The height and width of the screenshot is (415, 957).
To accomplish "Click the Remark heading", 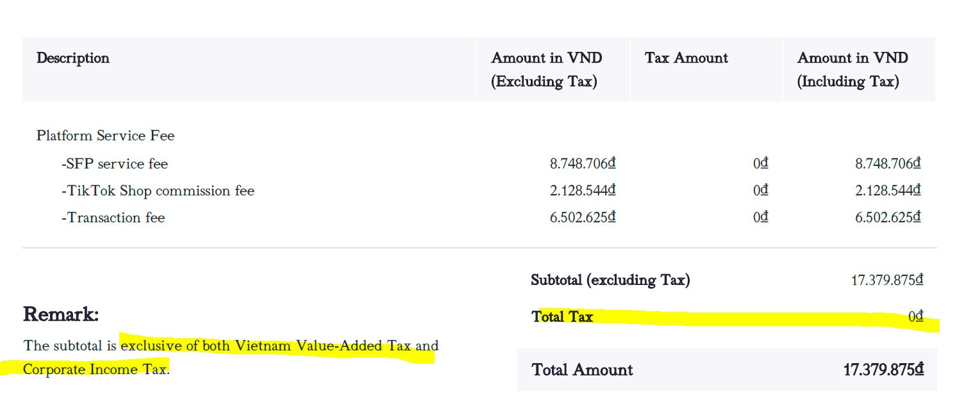I will coord(61,314).
